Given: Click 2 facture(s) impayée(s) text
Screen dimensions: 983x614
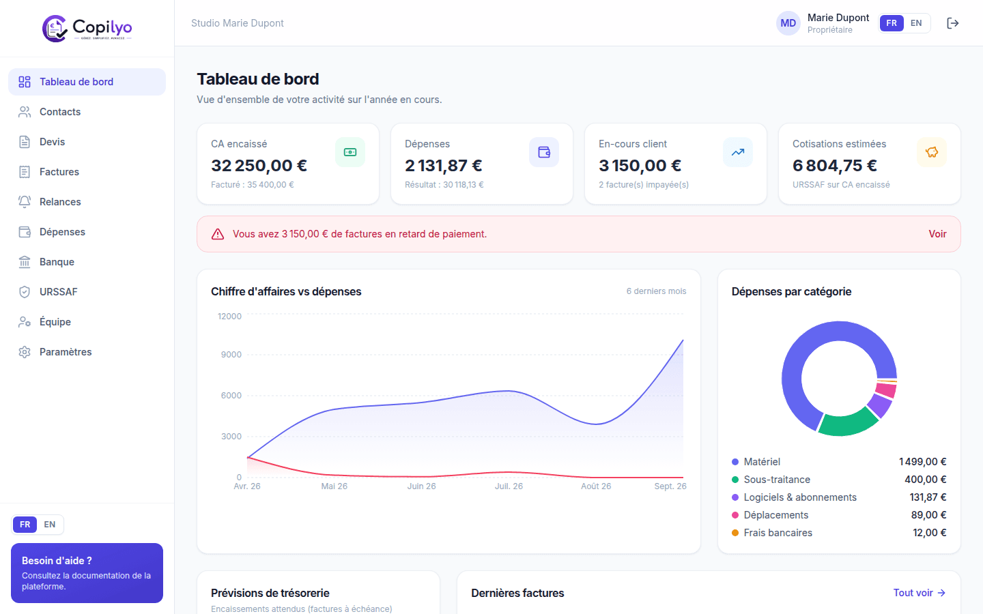Looking at the screenshot, I should point(644,185).
